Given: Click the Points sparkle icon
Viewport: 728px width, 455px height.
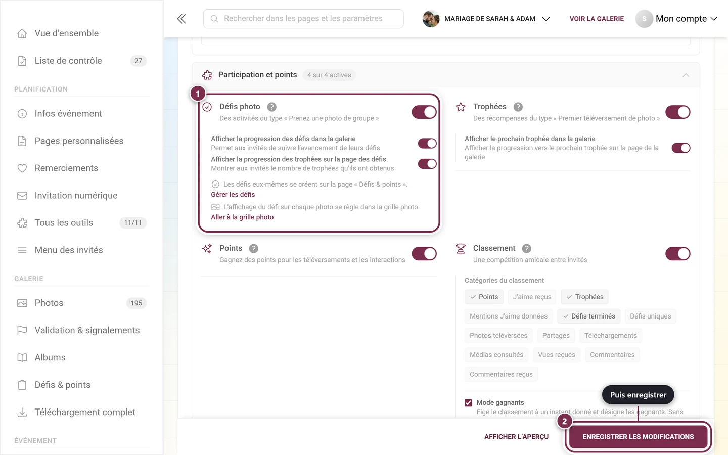Looking at the screenshot, I should coord(207,248).
